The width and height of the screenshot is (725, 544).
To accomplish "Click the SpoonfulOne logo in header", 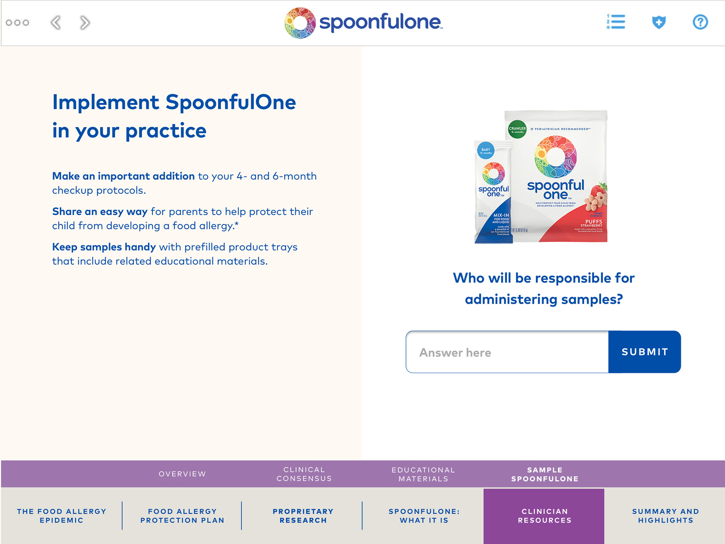I will click(x=363, y=23).
